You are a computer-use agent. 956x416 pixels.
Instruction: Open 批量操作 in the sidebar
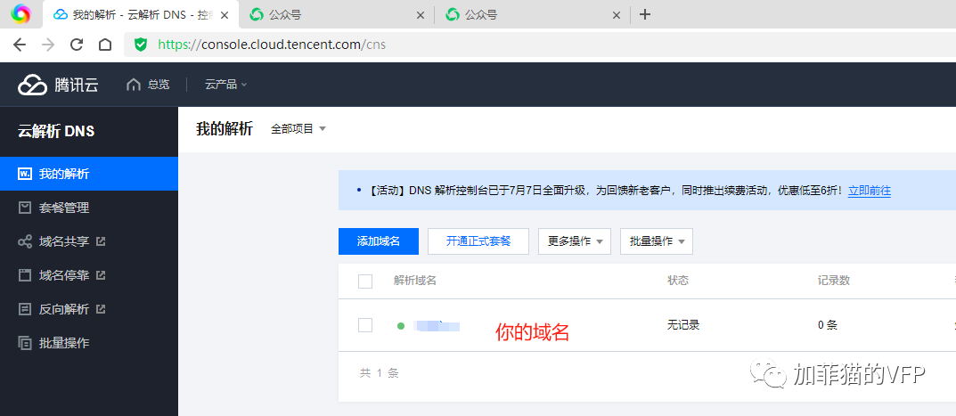(89, 343)
